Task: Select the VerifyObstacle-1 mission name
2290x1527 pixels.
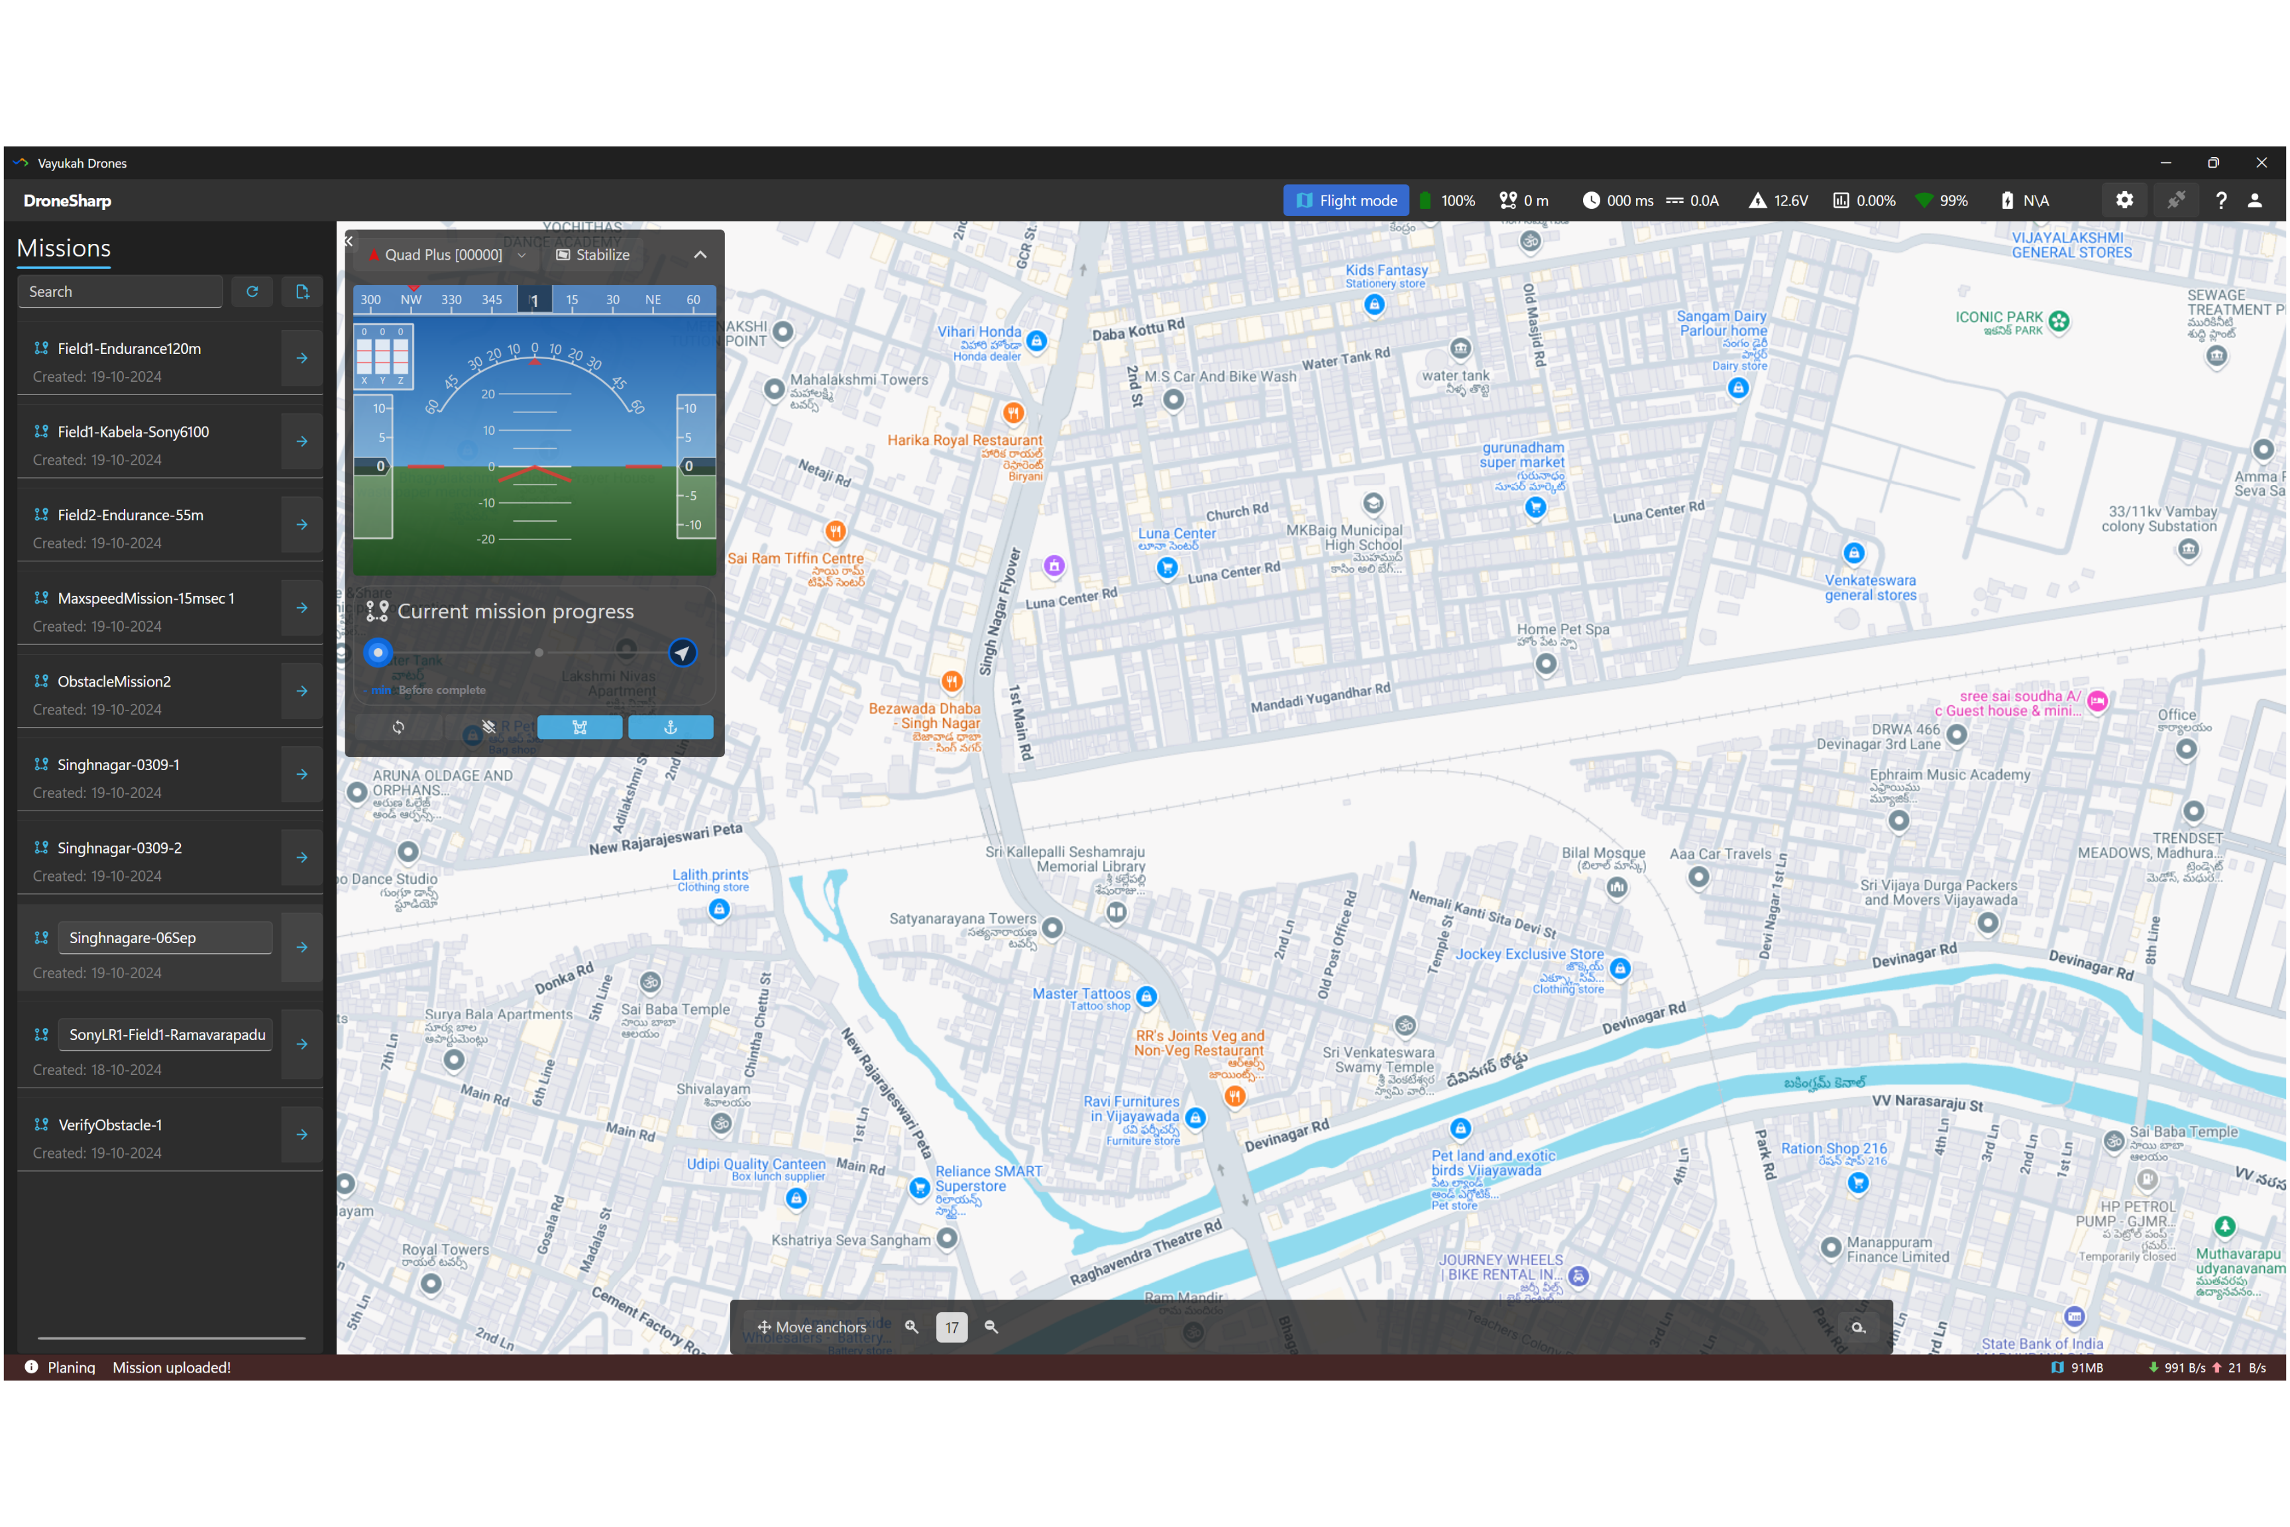Action: click(110, 1125)
